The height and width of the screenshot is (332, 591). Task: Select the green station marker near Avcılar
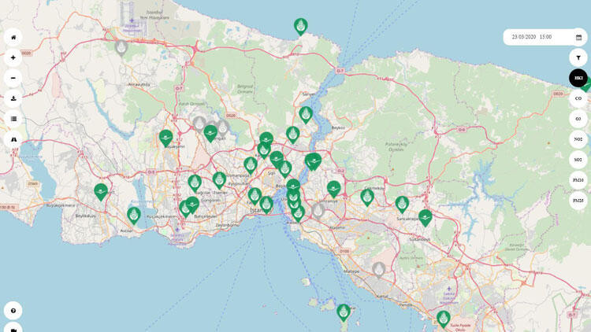[x=134, y=215]
